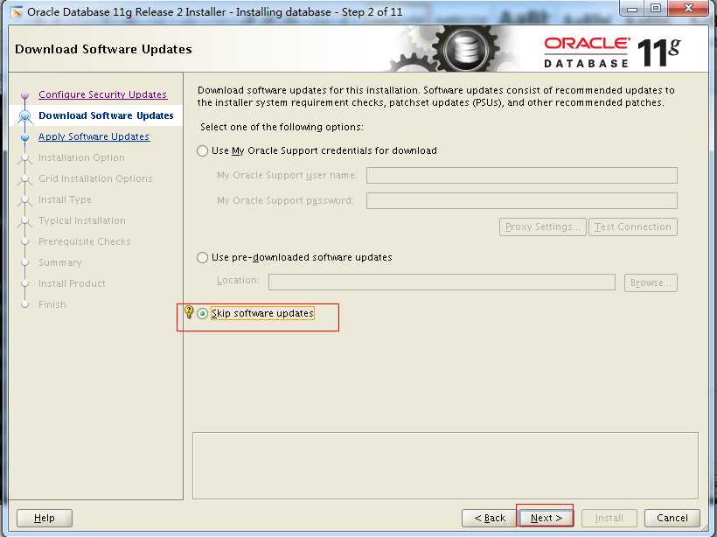Viewport: 717px width, 537px height.
Task: Proceed with the Next button
Action: tap(546, 518)
